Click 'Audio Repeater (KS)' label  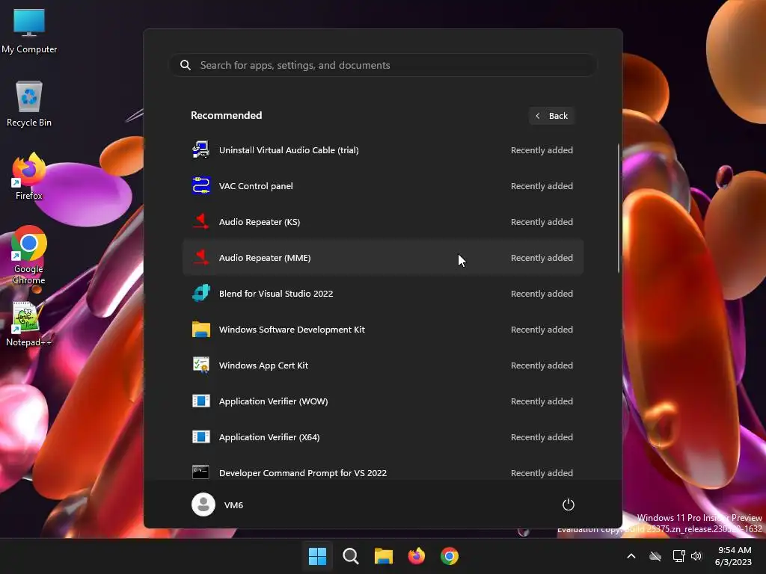(260, 221)
